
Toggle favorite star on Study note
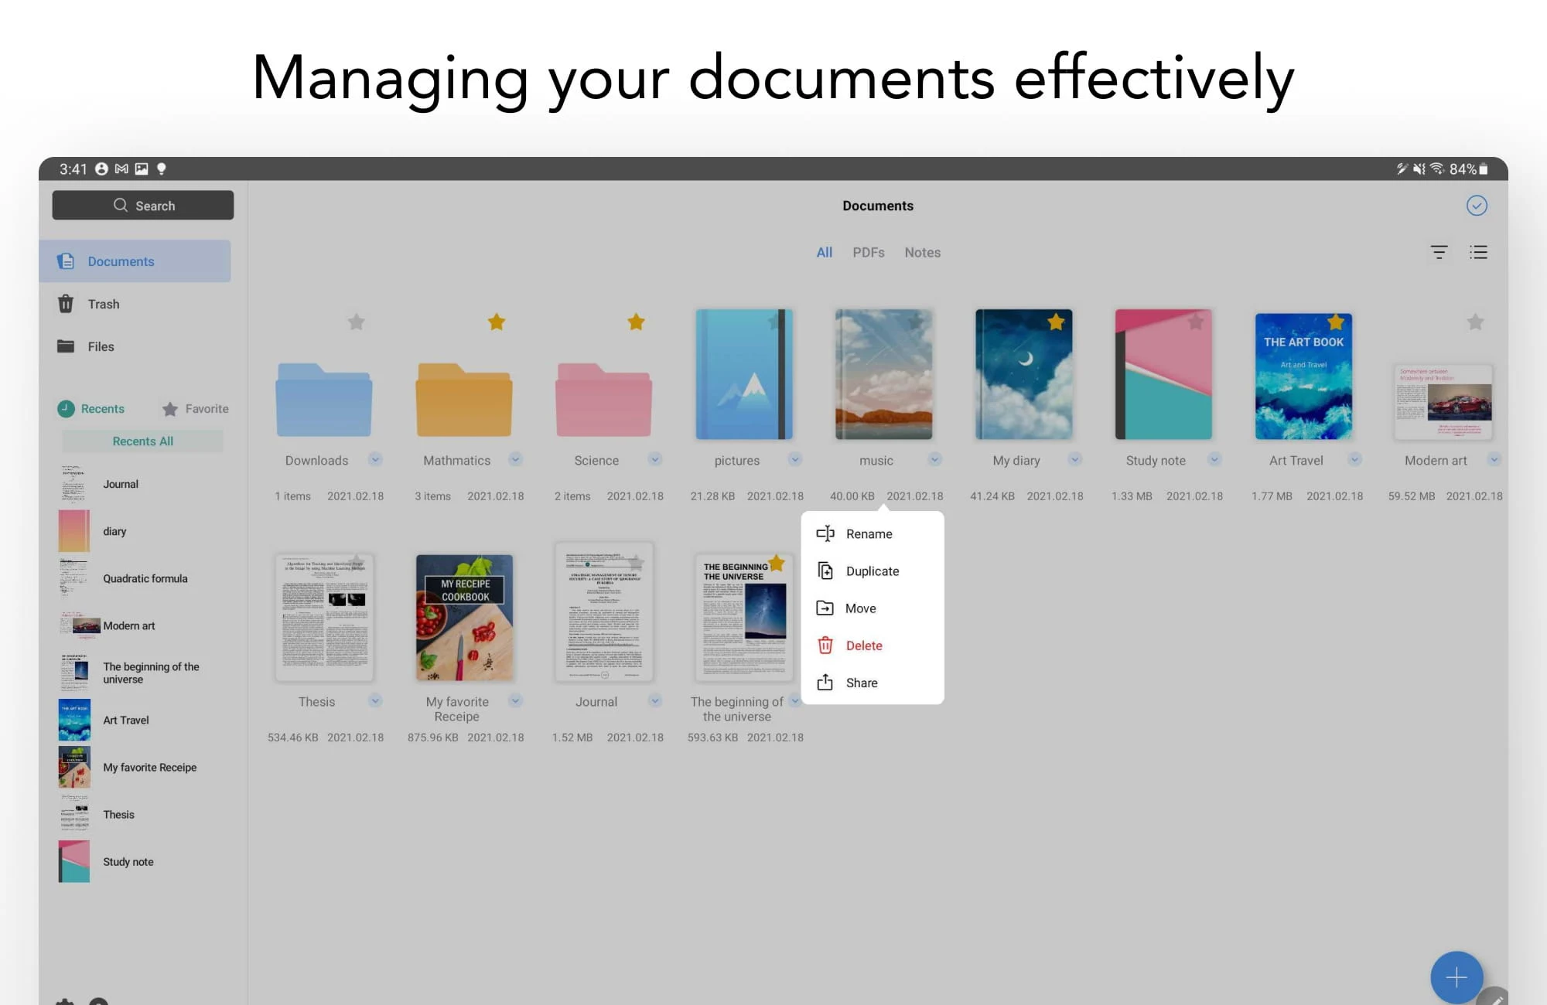1196,322
